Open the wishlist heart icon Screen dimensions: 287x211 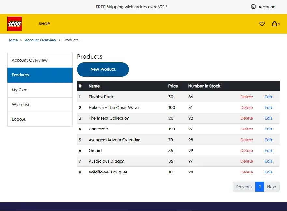[x=262, y=24]
